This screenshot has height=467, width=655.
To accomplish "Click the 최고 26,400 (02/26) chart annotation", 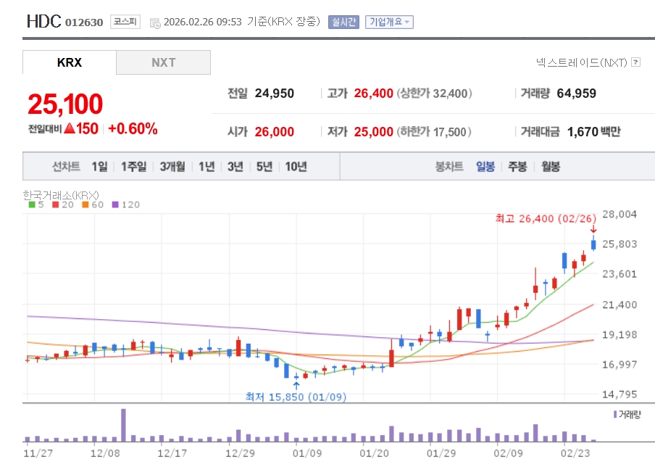I will click(546, 219).
